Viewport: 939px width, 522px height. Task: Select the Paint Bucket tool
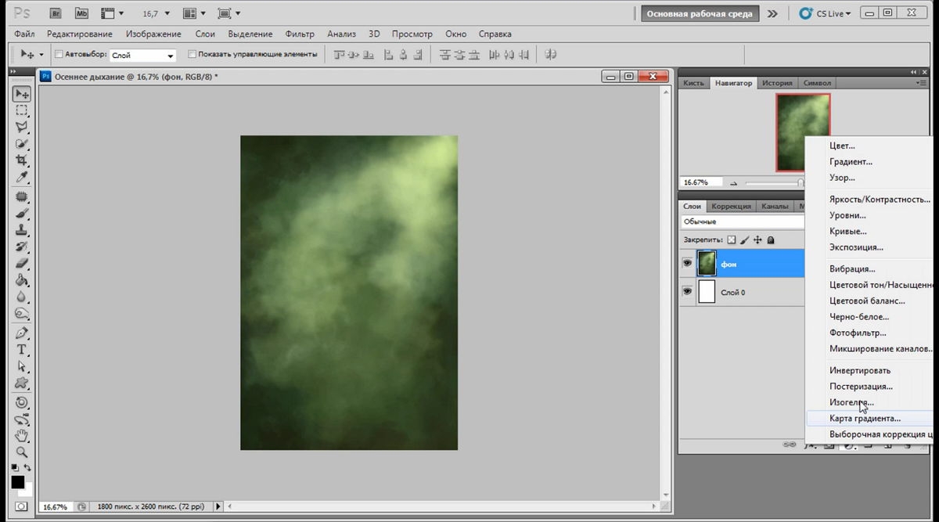click(x=21, y=280)
